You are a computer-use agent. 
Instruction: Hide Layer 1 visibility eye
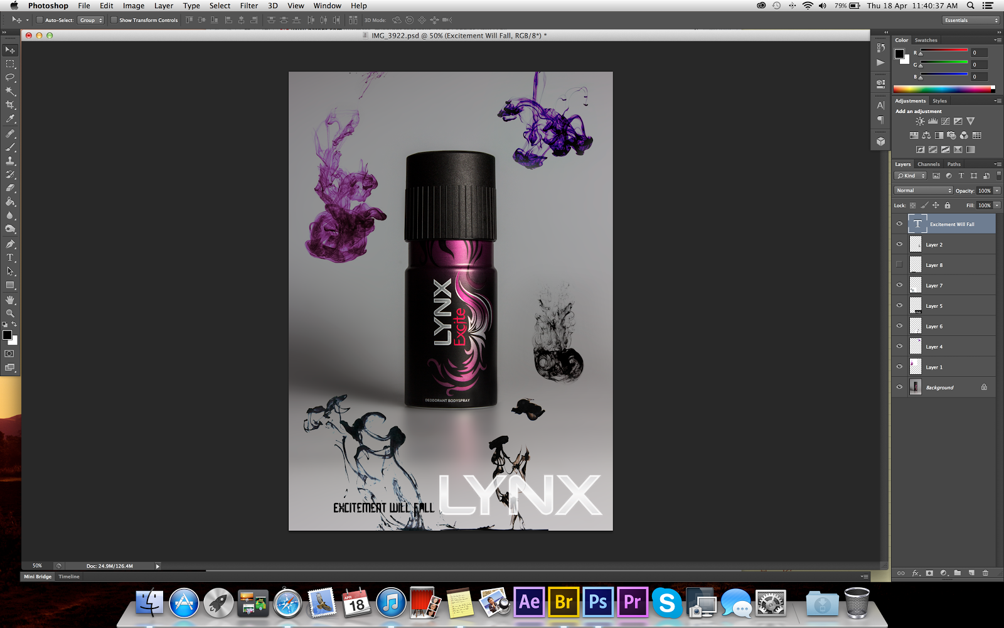tap(899, 367)
